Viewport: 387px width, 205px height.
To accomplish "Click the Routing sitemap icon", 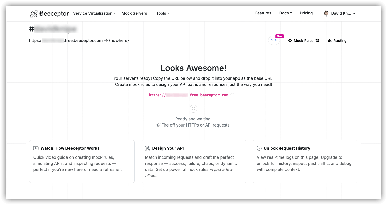I will [x=330, y=41].
